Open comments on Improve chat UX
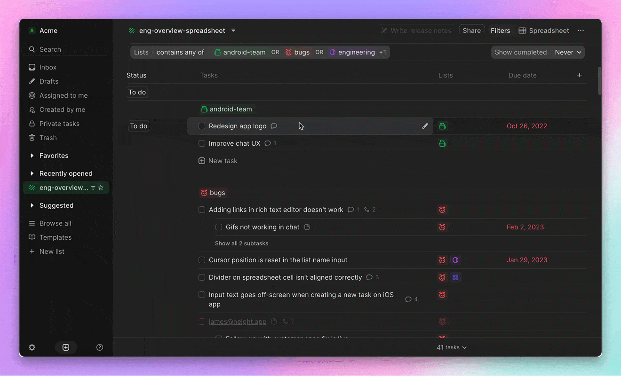 click(270, 143)
